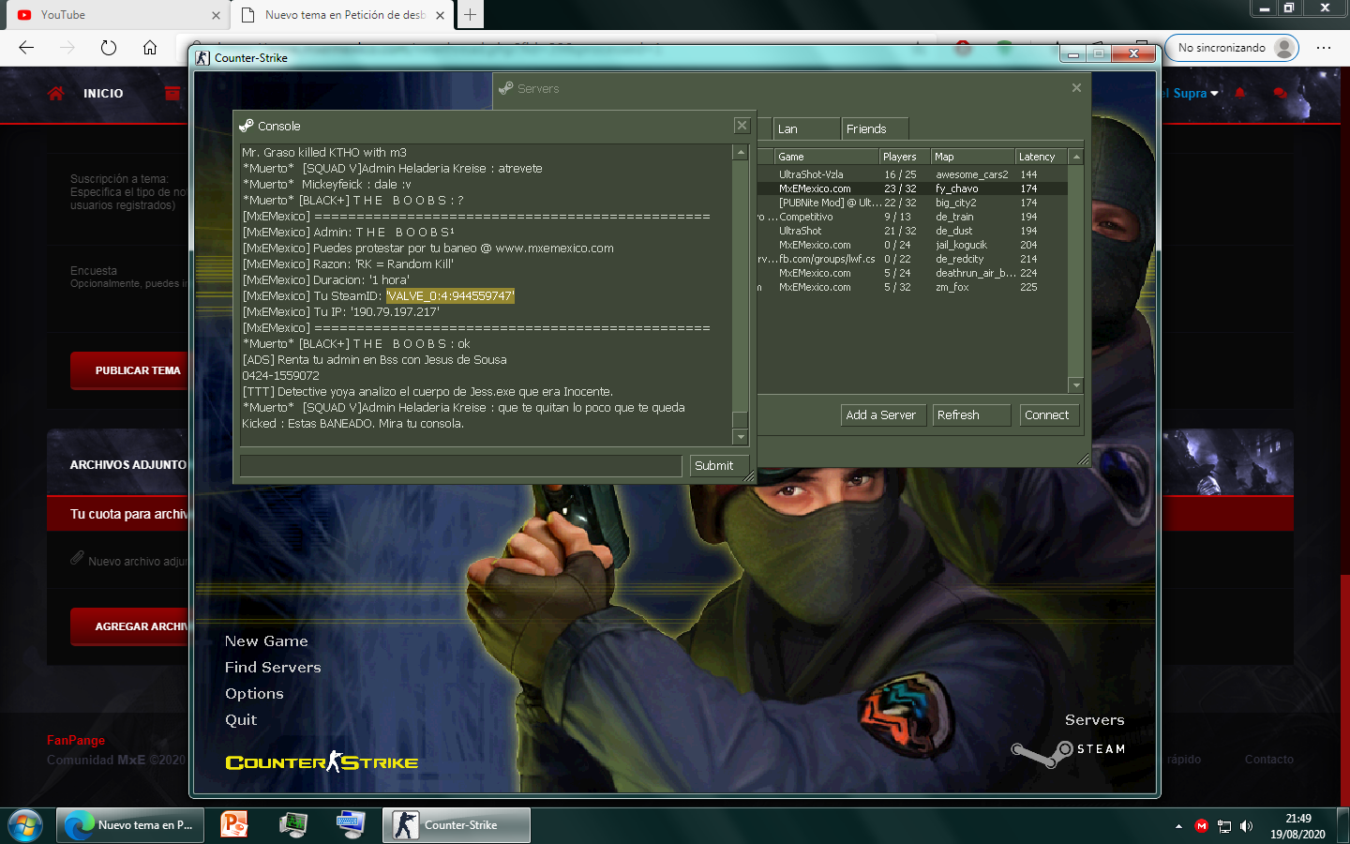Click the Servers link above the Steam logo
This screenshot has height=844, width=1350.
pyautogui.click(x=1094, y=720)
